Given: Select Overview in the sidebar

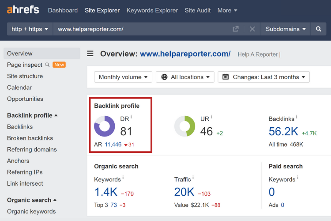Looking at the screenshot, I should click(42, 53).
